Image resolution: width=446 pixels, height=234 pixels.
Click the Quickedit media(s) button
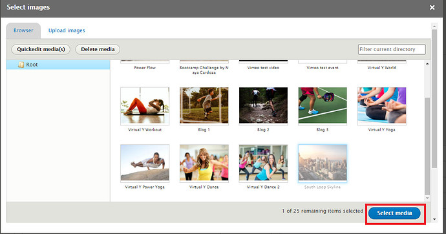pyautogui.click(x=41, y=49)
